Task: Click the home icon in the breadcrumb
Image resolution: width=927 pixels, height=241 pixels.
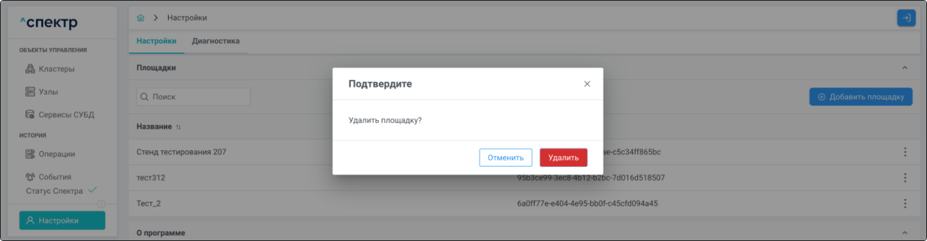Action: coord(140,18)
